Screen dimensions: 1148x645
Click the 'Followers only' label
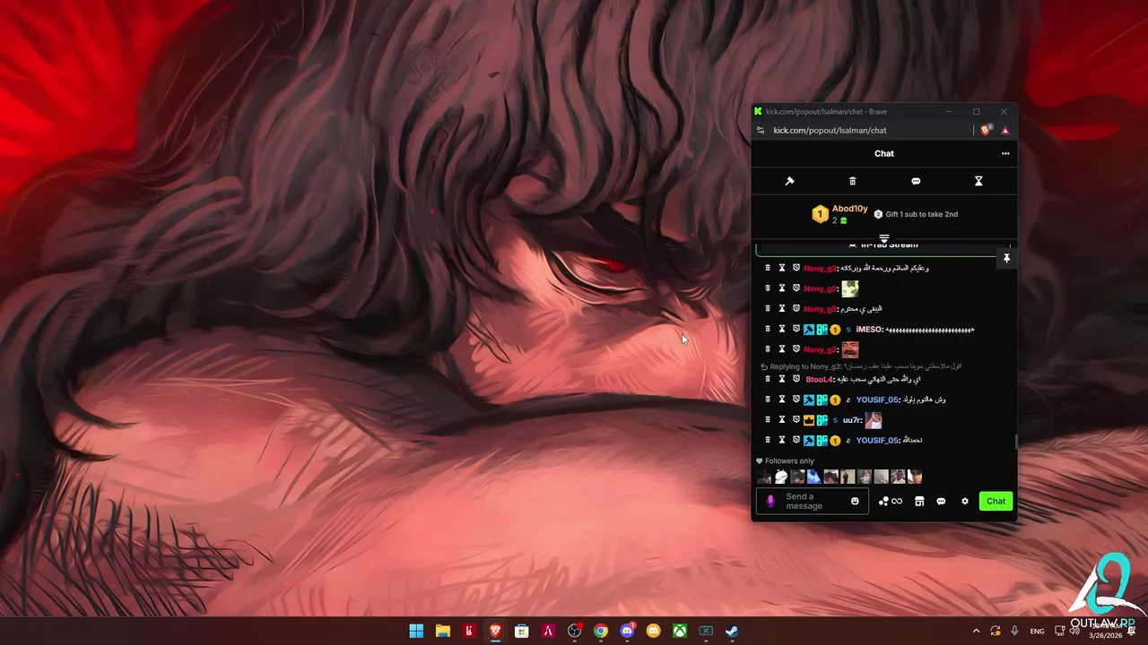pyautogui.click(x=789, y=460)
